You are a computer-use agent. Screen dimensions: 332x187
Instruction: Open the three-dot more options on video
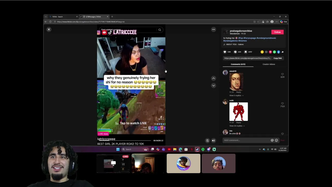pyautogui.click(x=213, y=29)
